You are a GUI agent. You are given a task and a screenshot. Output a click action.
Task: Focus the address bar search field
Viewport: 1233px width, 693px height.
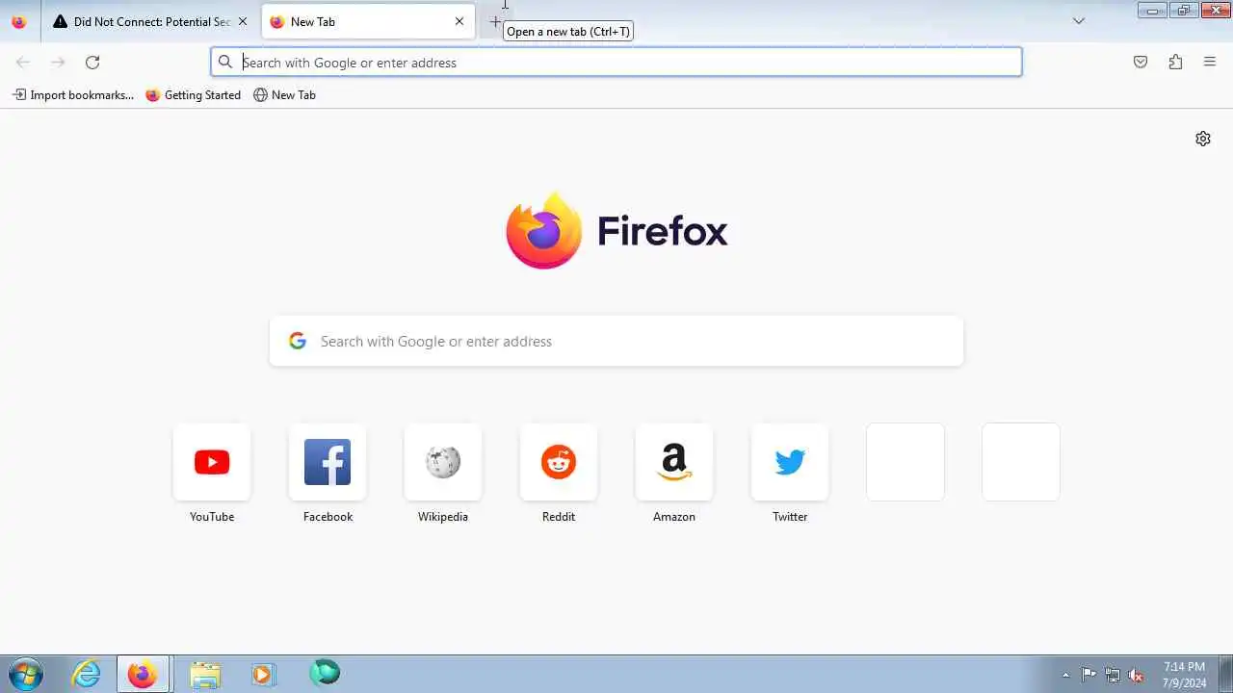616,62
